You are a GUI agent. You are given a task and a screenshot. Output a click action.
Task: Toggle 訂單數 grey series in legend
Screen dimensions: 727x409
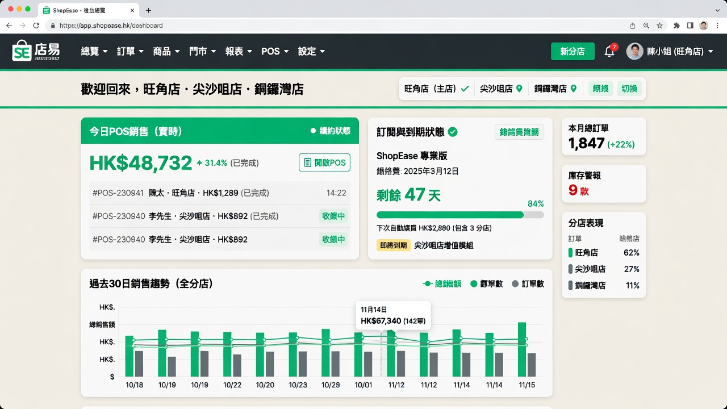(x=528, y=283)
